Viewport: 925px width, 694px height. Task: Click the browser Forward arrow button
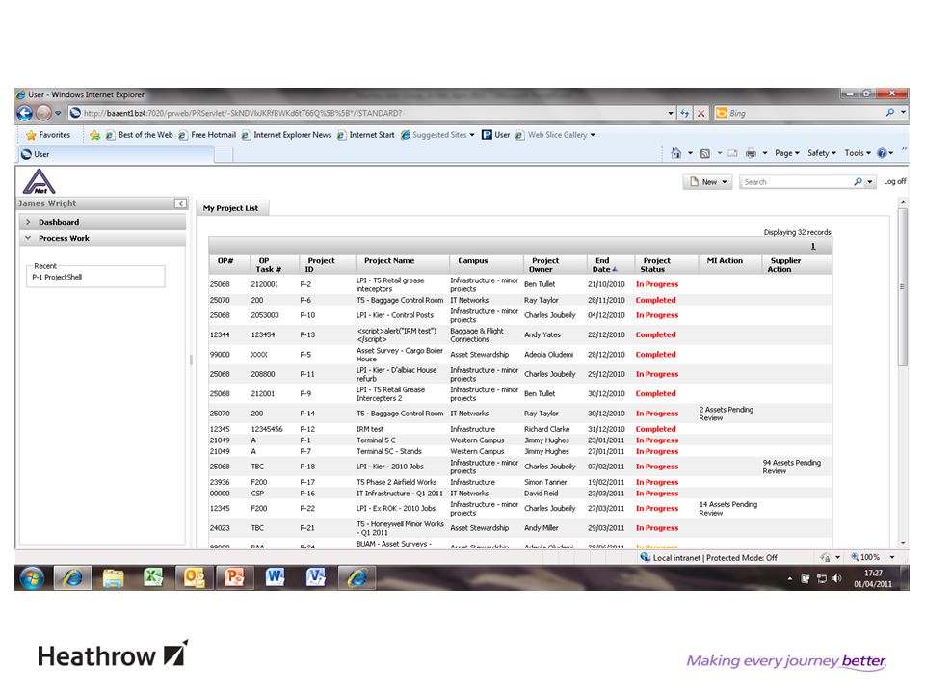click(x=43, y=113)
